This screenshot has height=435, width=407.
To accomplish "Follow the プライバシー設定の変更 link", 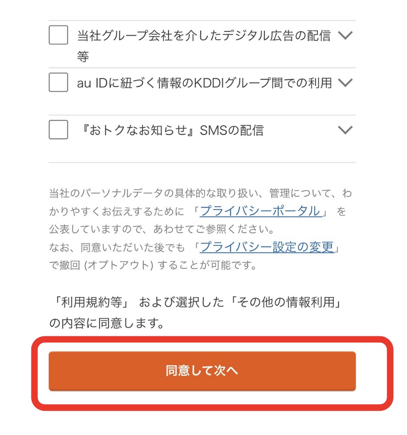I will 267,247.
